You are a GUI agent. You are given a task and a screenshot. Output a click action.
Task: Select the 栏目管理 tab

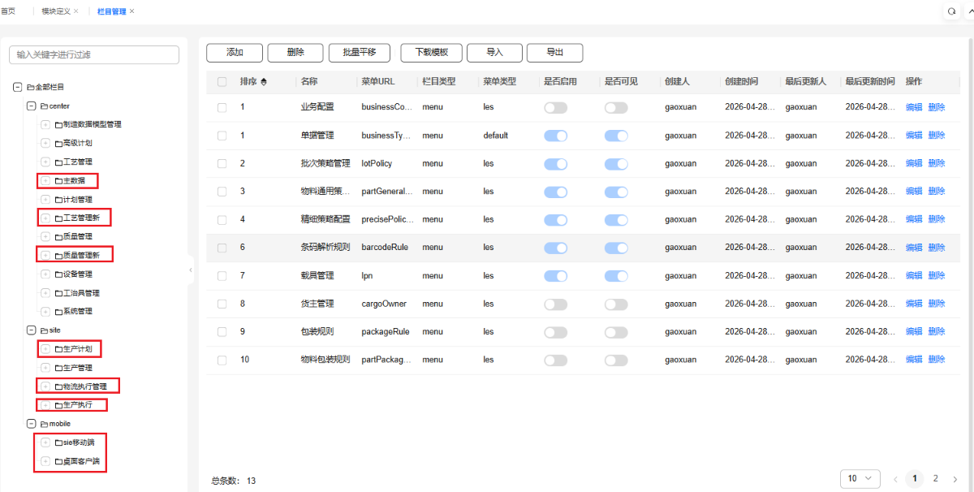(111, 11)
